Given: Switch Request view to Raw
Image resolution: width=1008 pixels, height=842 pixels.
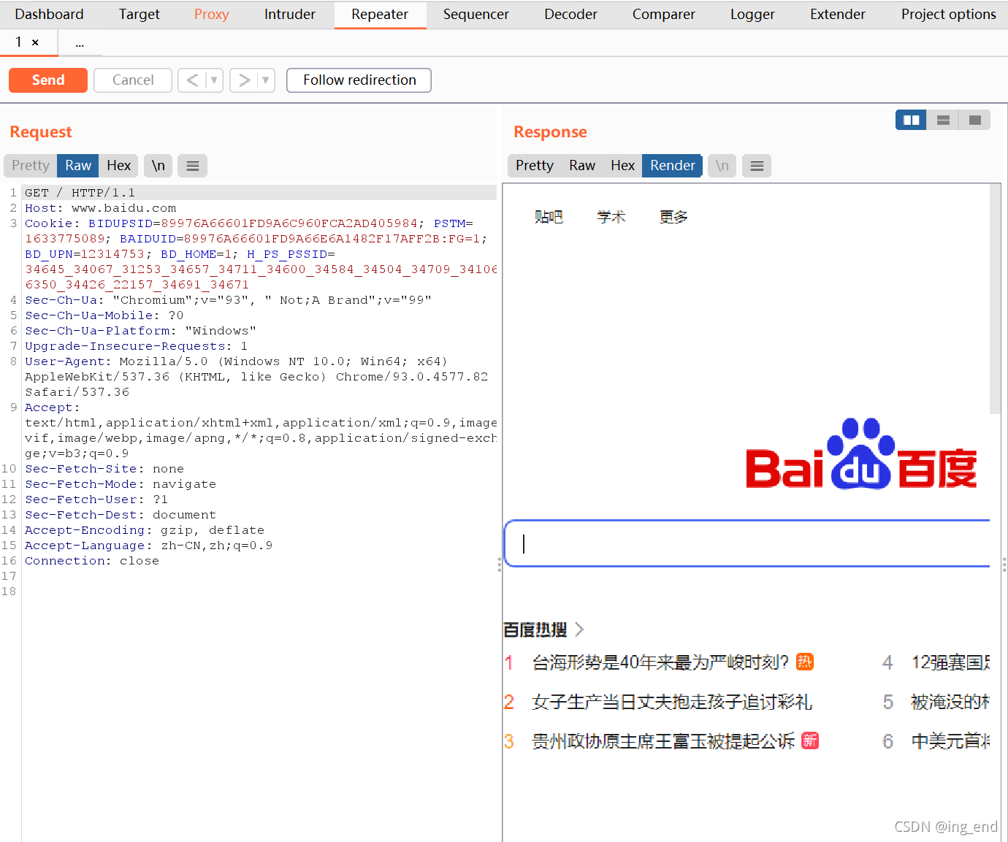Looking at the screenshot, I should click(78, 166).
